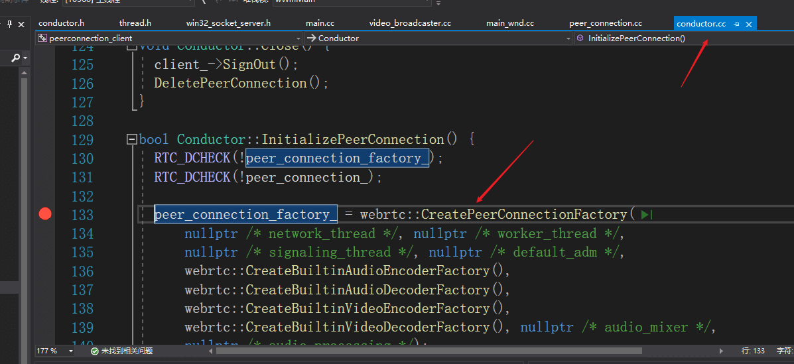This screenshot has width=794, height=364.
Task: Click CreateBuiltinAudioEncoderFactory on line 136
Action: tap(367, 271)
